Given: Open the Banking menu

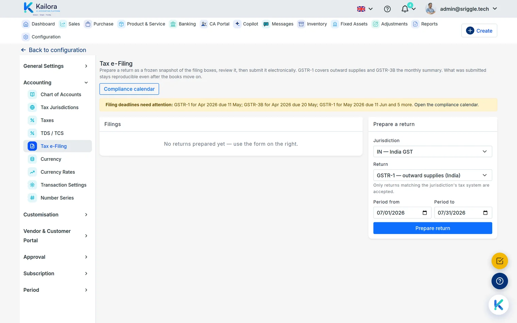Looking at the screenshot, I should click(x=183, y=24).
